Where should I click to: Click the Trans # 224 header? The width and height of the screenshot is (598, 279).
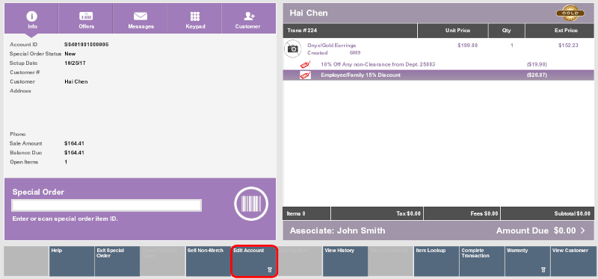350,31
